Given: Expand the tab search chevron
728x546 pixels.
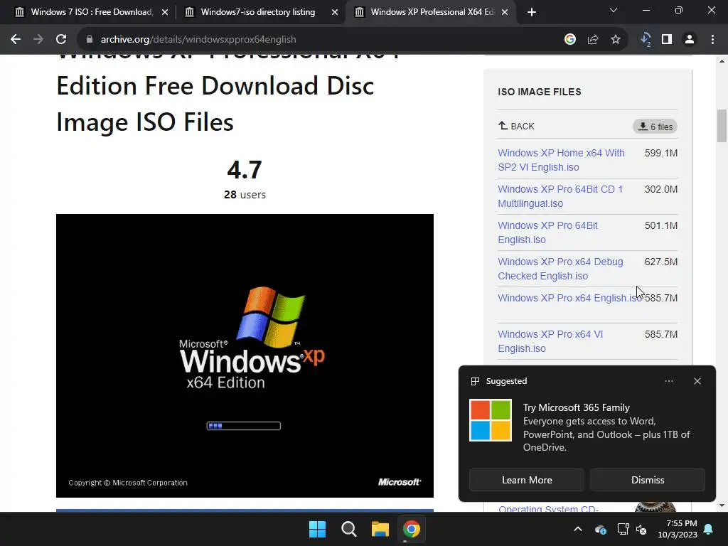Looking at the screenshot, I should coord(614,10).
